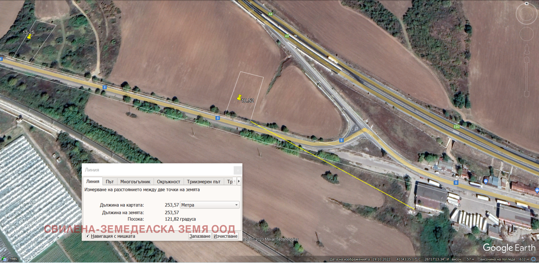Click the Street View pegman icon
This screenshot has height=263, width=539.
527,50
